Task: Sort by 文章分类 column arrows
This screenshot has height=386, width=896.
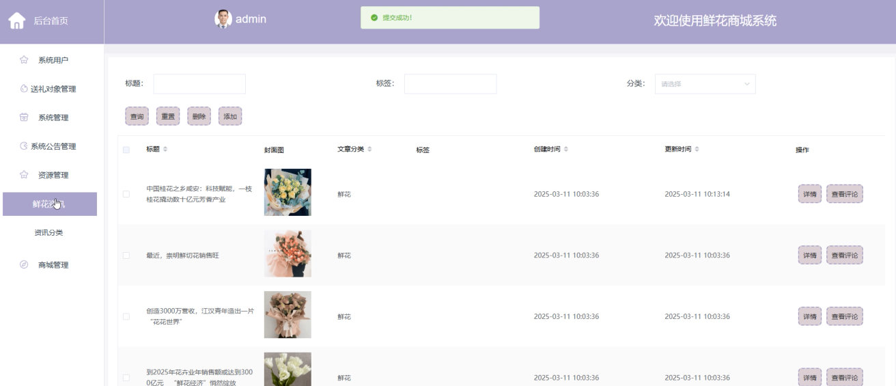Action: tap(369, 149)
